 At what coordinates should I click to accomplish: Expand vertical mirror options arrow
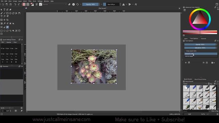point(133,4)
